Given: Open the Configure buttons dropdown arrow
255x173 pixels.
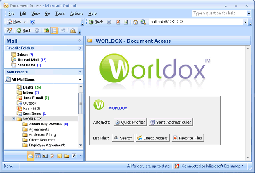Looking at the screenshot, I should tap(81, 156).
